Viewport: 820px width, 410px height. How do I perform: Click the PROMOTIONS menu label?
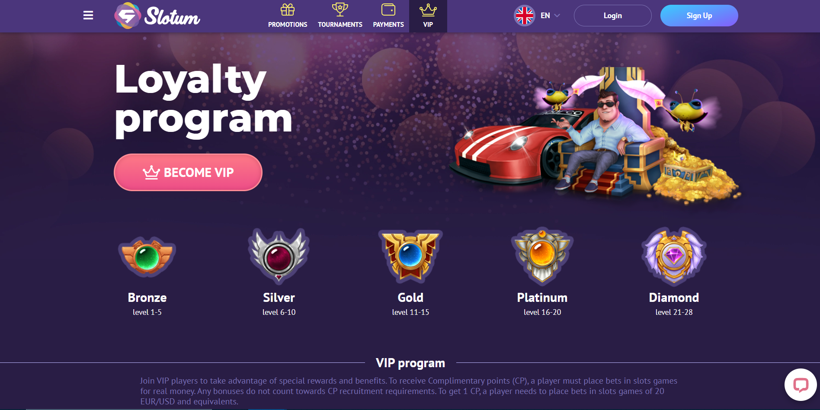pos(288,25)
